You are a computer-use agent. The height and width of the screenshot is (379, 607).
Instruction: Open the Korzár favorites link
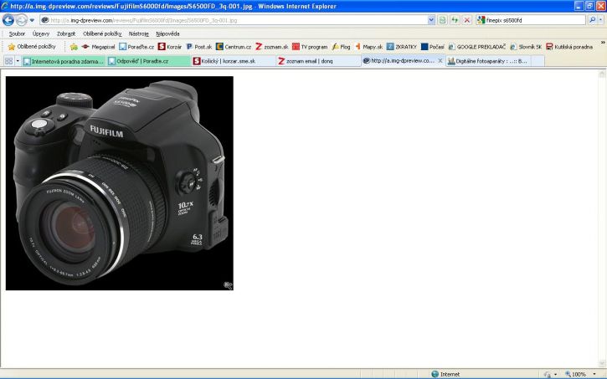click(x=170, y=47)
